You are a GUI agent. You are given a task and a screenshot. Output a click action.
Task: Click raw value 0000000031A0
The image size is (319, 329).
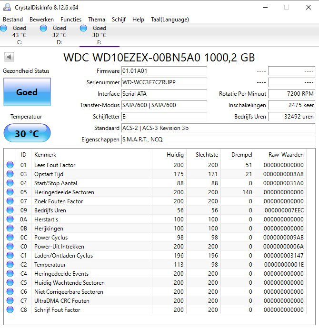283,183
